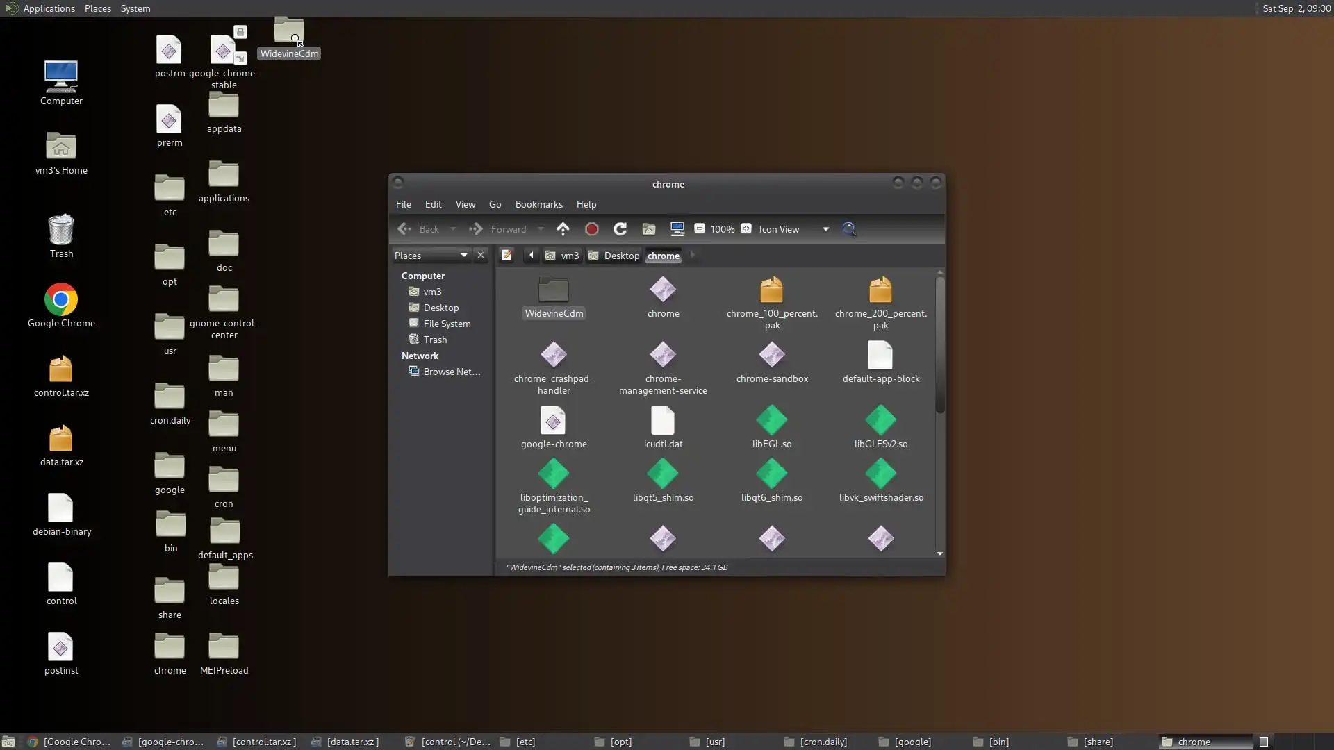
Task: Click the zoom in plus icon
Action: click(746, 228)
